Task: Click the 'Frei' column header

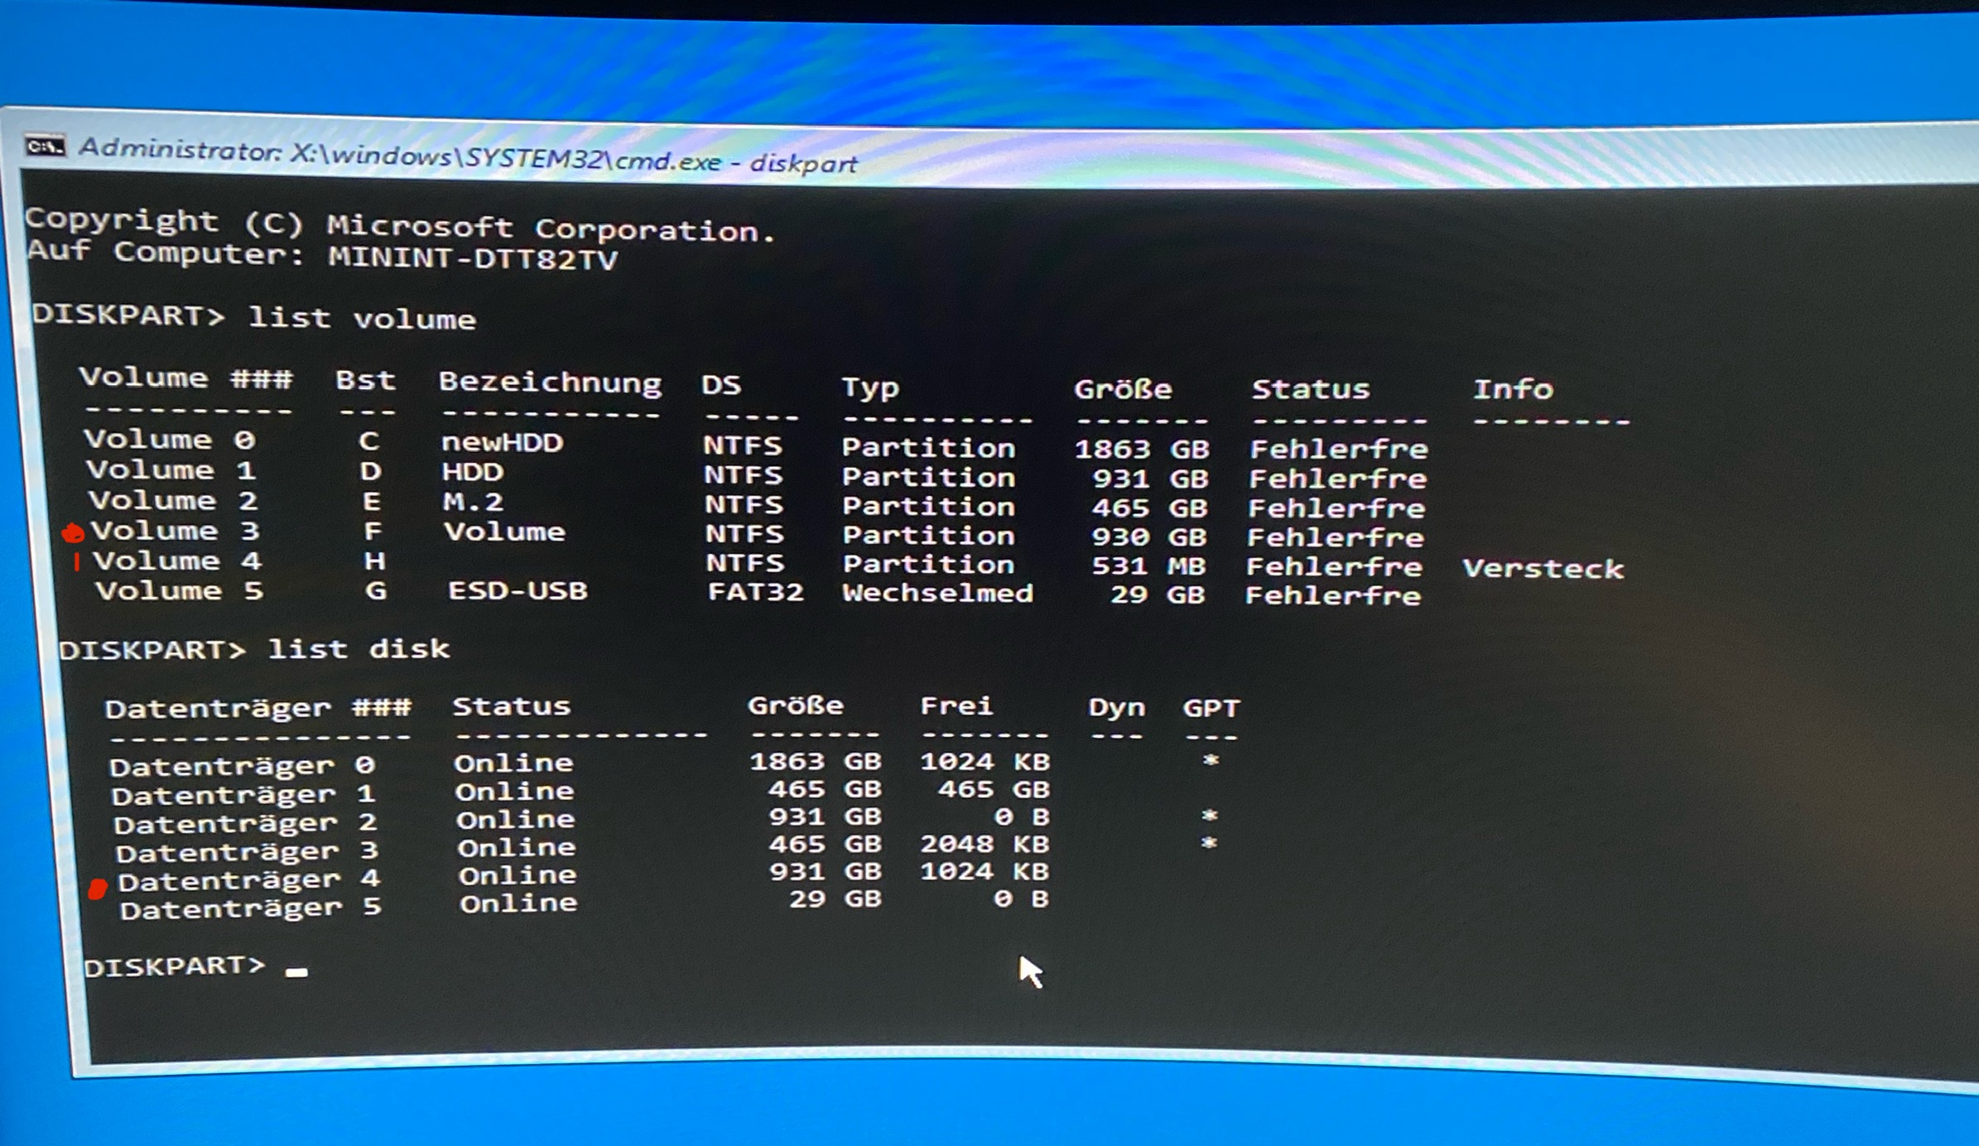Action: pyautogui.click(x=956, y=705)
